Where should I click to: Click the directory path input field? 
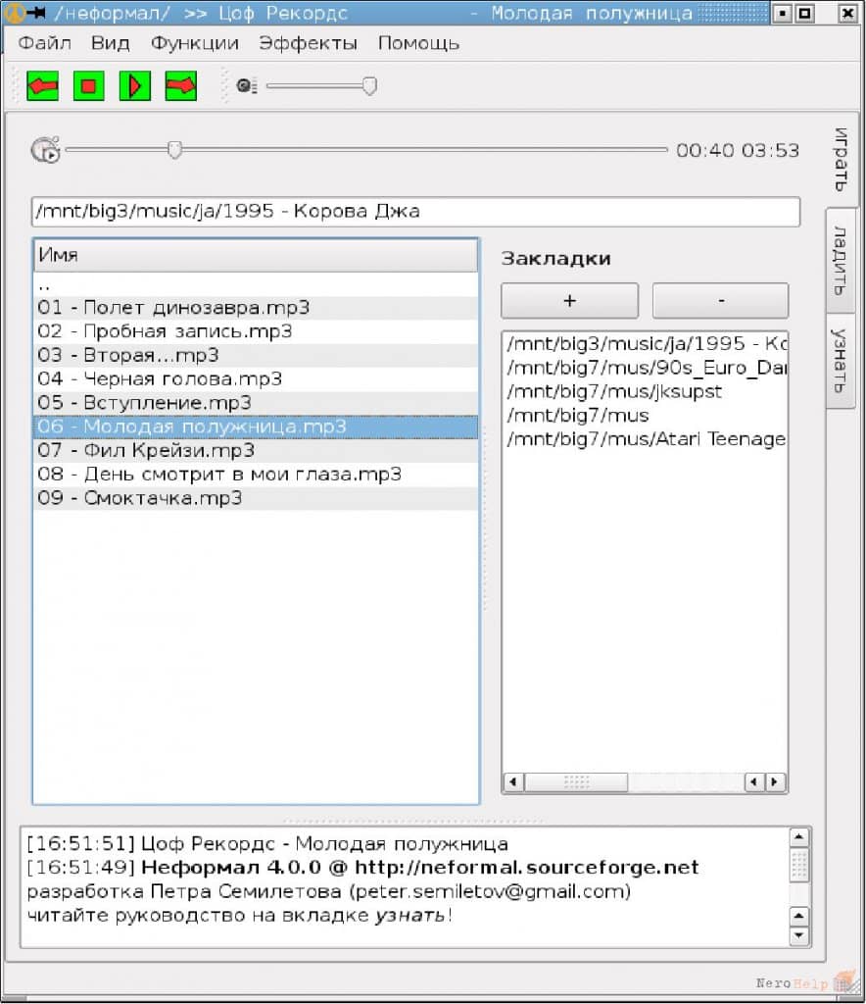[415, 212]
